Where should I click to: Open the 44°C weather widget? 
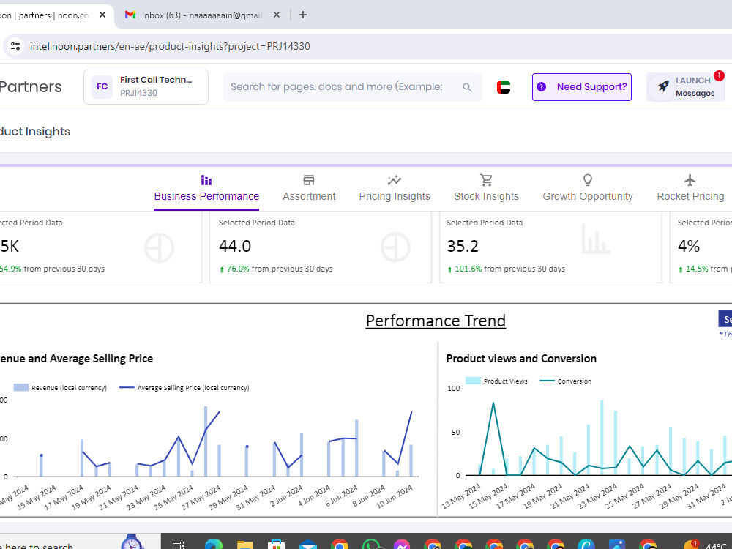click(x=707, y=545)
